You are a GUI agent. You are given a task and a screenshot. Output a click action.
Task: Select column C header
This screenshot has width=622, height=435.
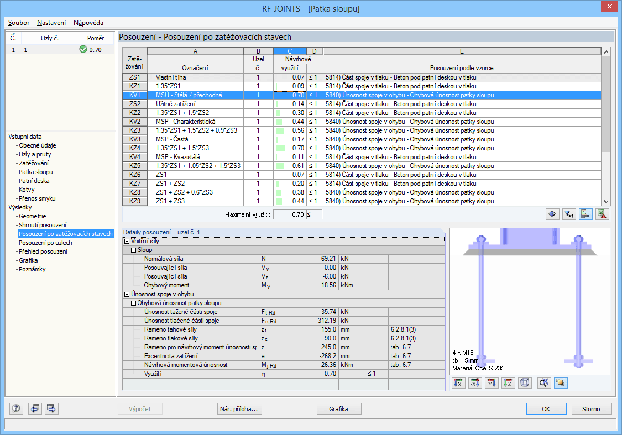click(290, 51)
